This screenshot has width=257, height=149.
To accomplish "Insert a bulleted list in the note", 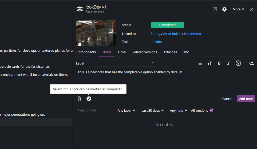I will tap(200, 63).
